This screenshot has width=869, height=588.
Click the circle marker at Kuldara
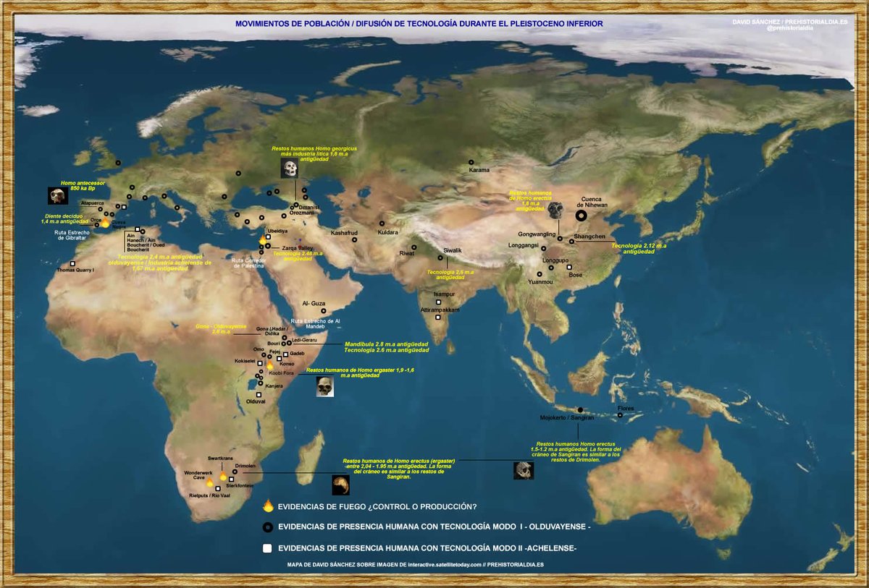tap(382, 223)
